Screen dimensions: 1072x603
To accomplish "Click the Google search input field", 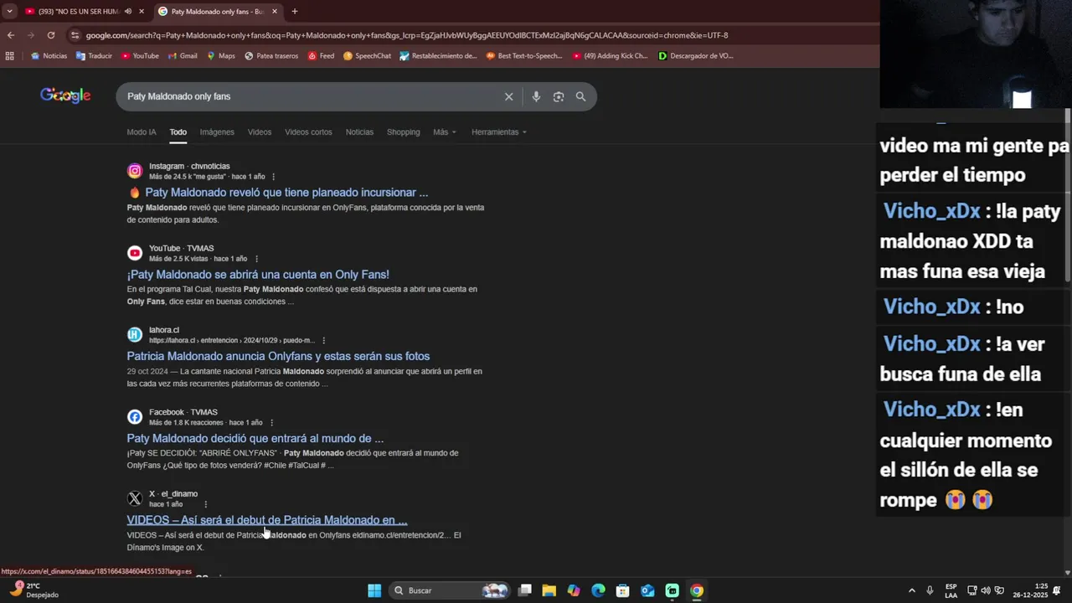I will (x=310, y=96).
